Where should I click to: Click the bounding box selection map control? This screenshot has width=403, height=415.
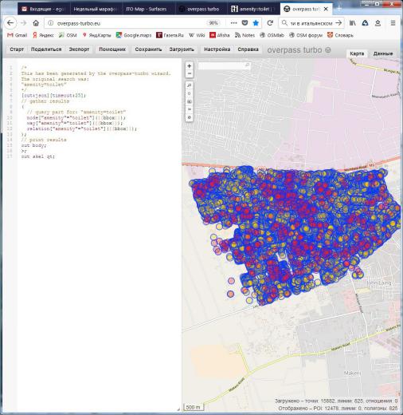pyautogui.click(x=189, y=101)
